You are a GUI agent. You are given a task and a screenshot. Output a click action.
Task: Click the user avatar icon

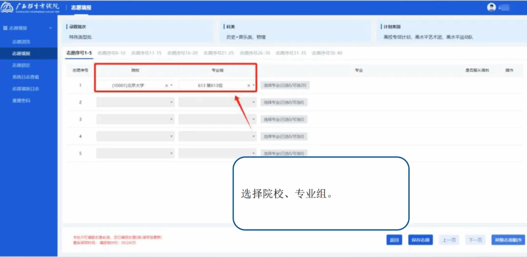click(491, 7)
